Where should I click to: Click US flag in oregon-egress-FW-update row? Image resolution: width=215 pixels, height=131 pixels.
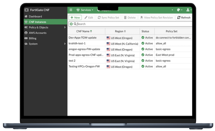pos(108,49)
